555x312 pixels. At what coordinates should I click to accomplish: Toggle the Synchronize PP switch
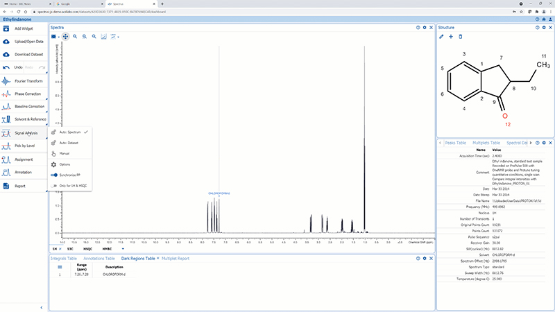(x=54, y=175)
